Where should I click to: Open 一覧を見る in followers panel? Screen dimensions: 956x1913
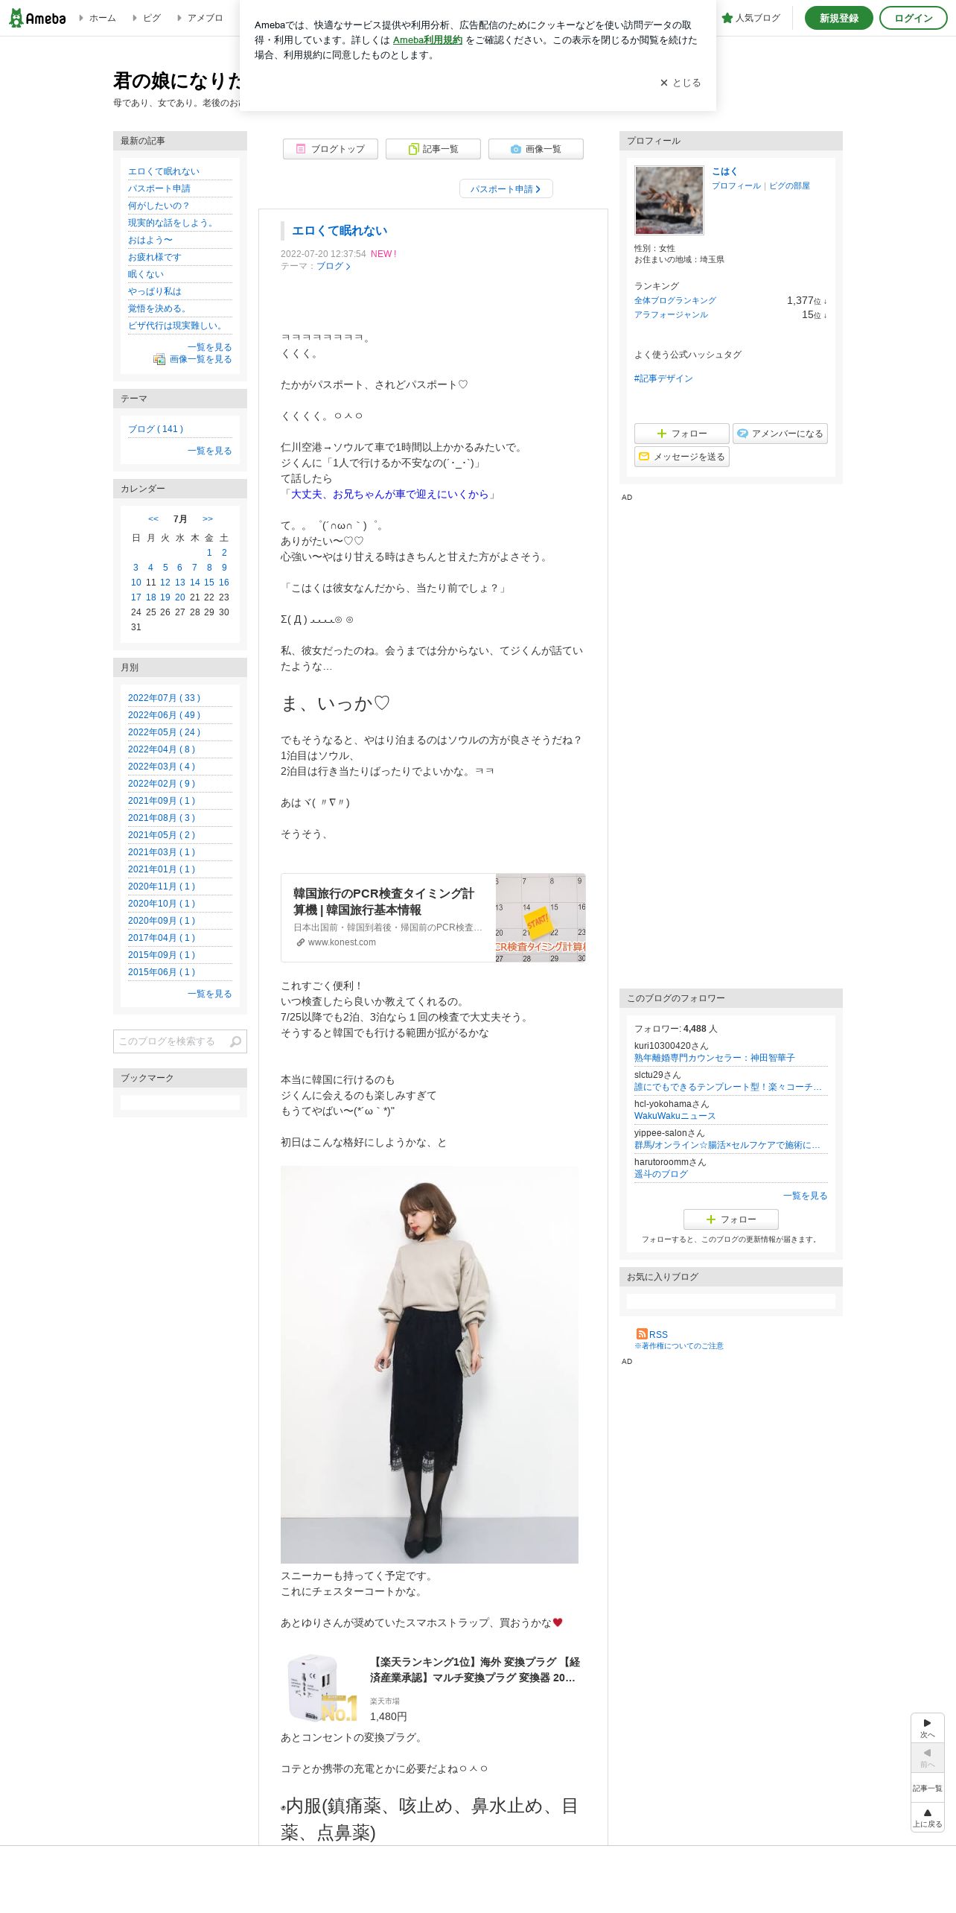[806, 1196]
